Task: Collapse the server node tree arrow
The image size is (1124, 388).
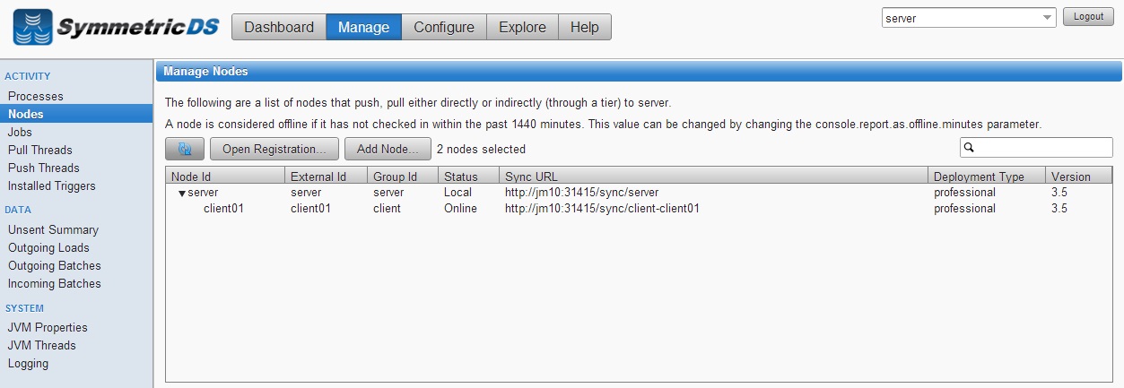Action: (x=181, y=193)
